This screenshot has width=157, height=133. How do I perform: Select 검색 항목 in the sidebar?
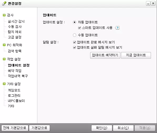(x=15, y=51)
